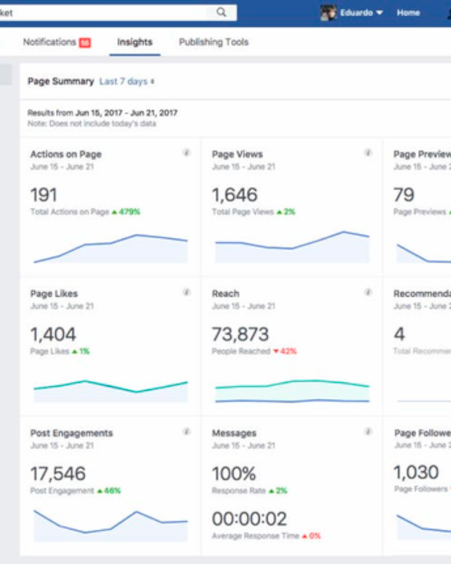Image resolution: width=451 pixels, height=564 pixels.
Task: Click the Post Engagements trend chart
Action: [110, 526]
